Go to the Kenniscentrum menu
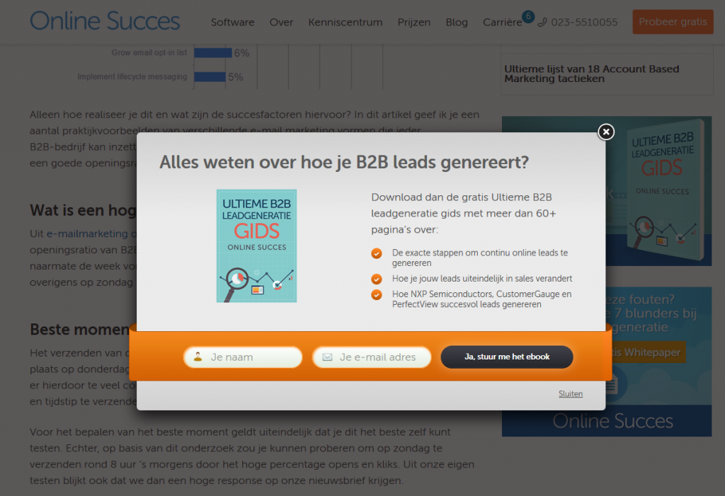The width and height of the screenshot is (725, 496). click(346, 22)
